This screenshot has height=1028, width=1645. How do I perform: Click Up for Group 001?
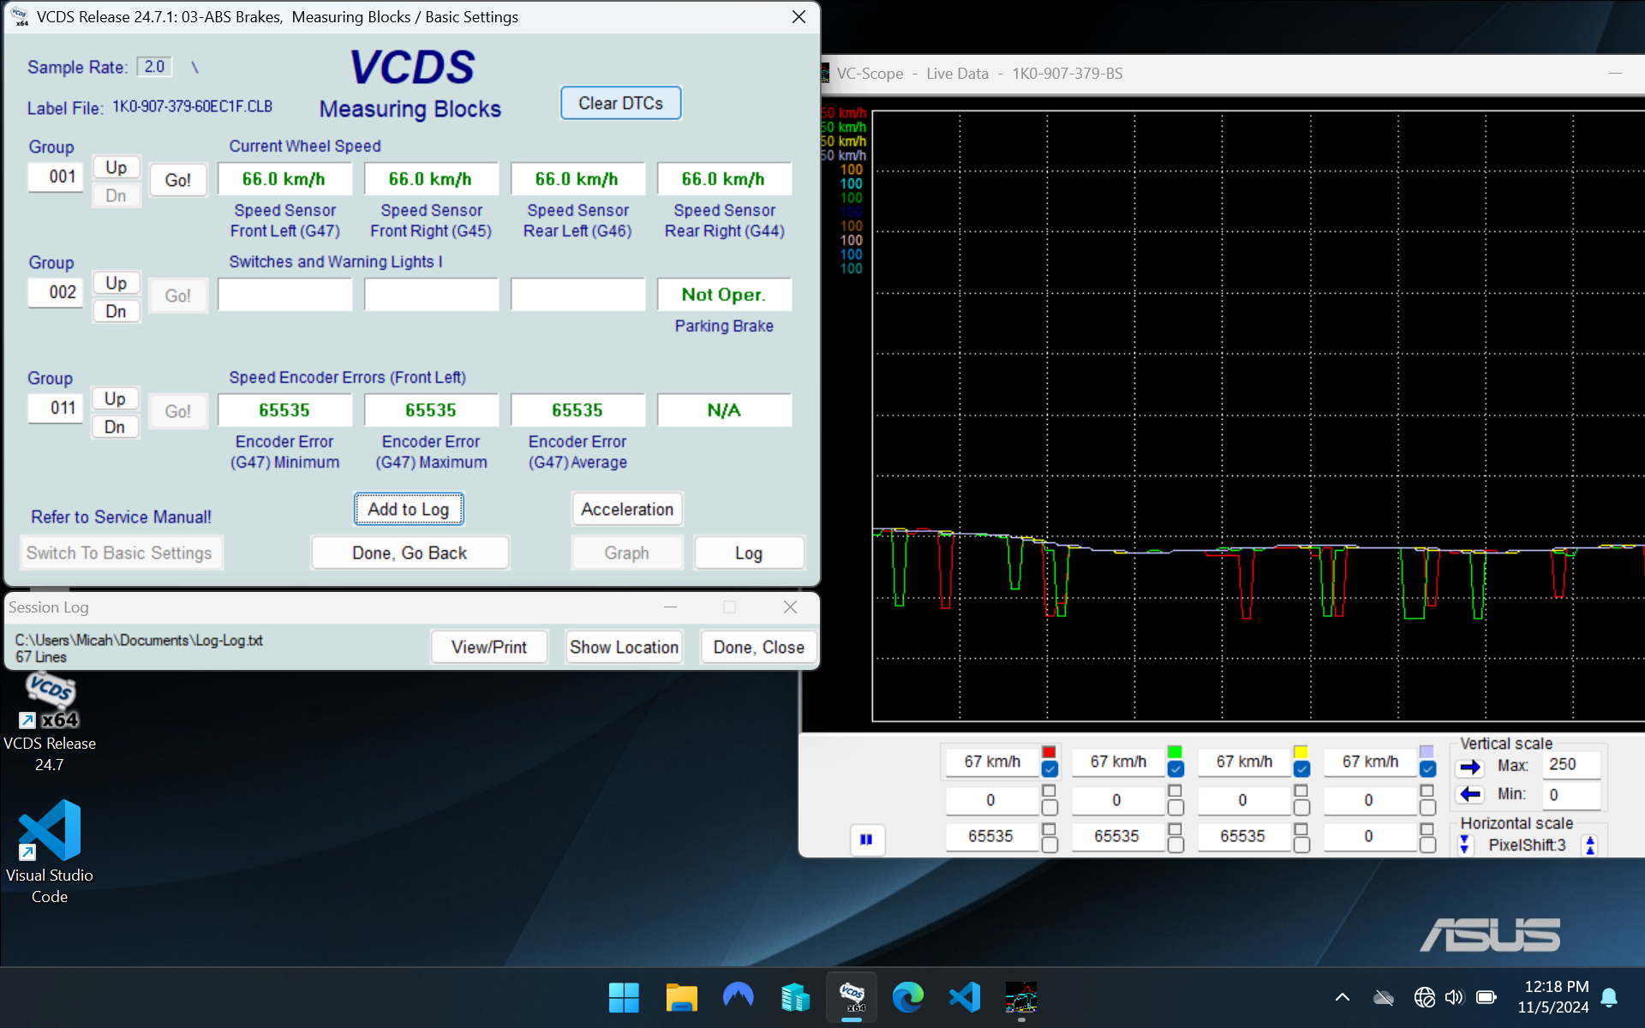point(116,167)
